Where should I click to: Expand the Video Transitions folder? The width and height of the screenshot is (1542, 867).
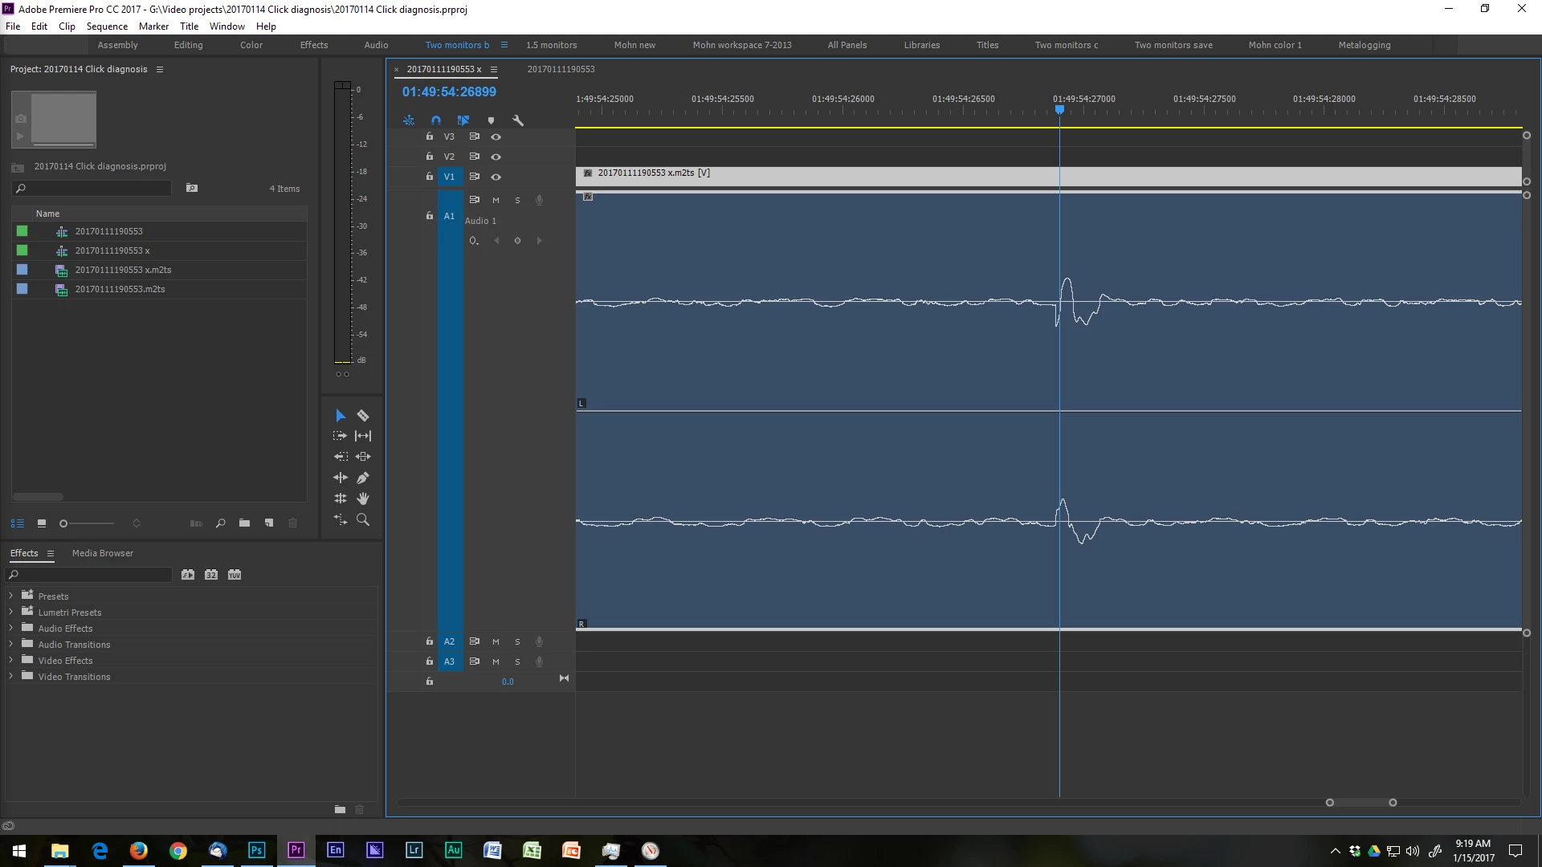click(11, 676)
